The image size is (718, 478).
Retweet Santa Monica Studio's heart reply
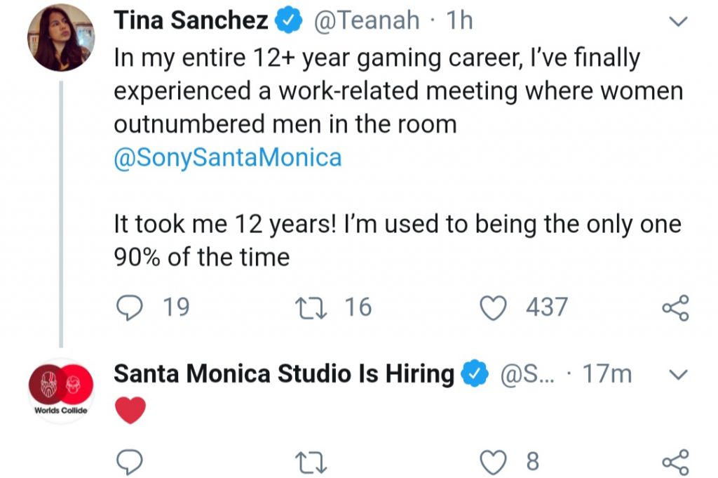click(x=309, y=462)
